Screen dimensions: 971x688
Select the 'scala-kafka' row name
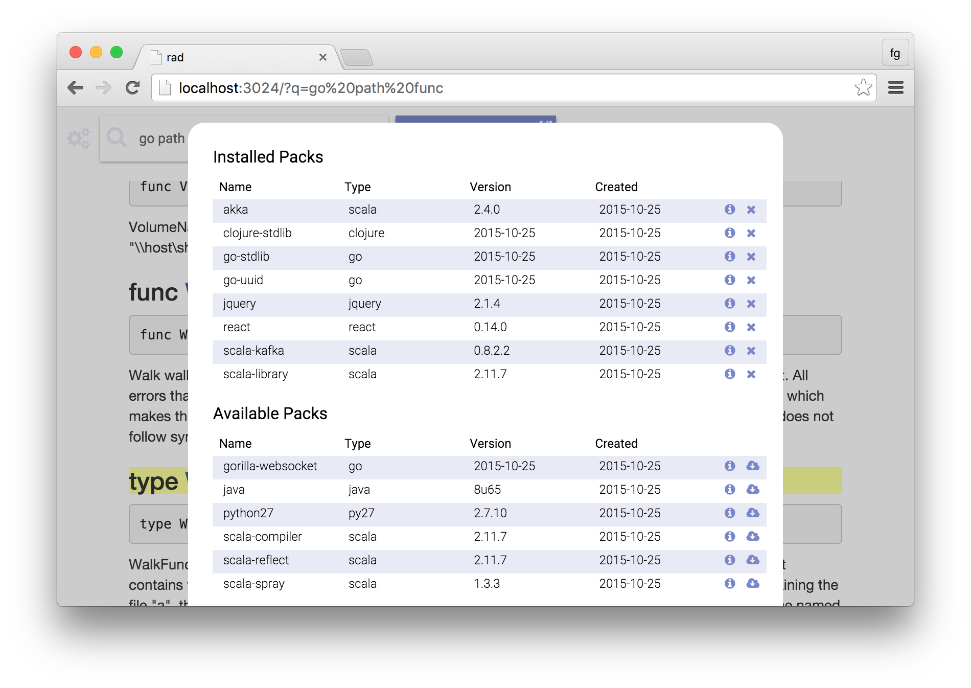(x=253, y=351)
